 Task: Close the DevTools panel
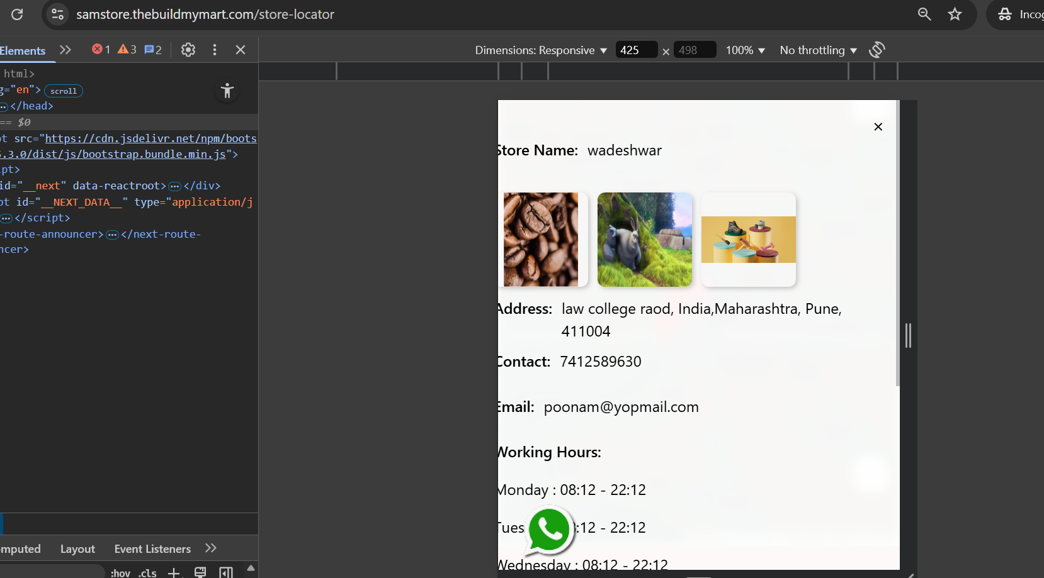241,50
